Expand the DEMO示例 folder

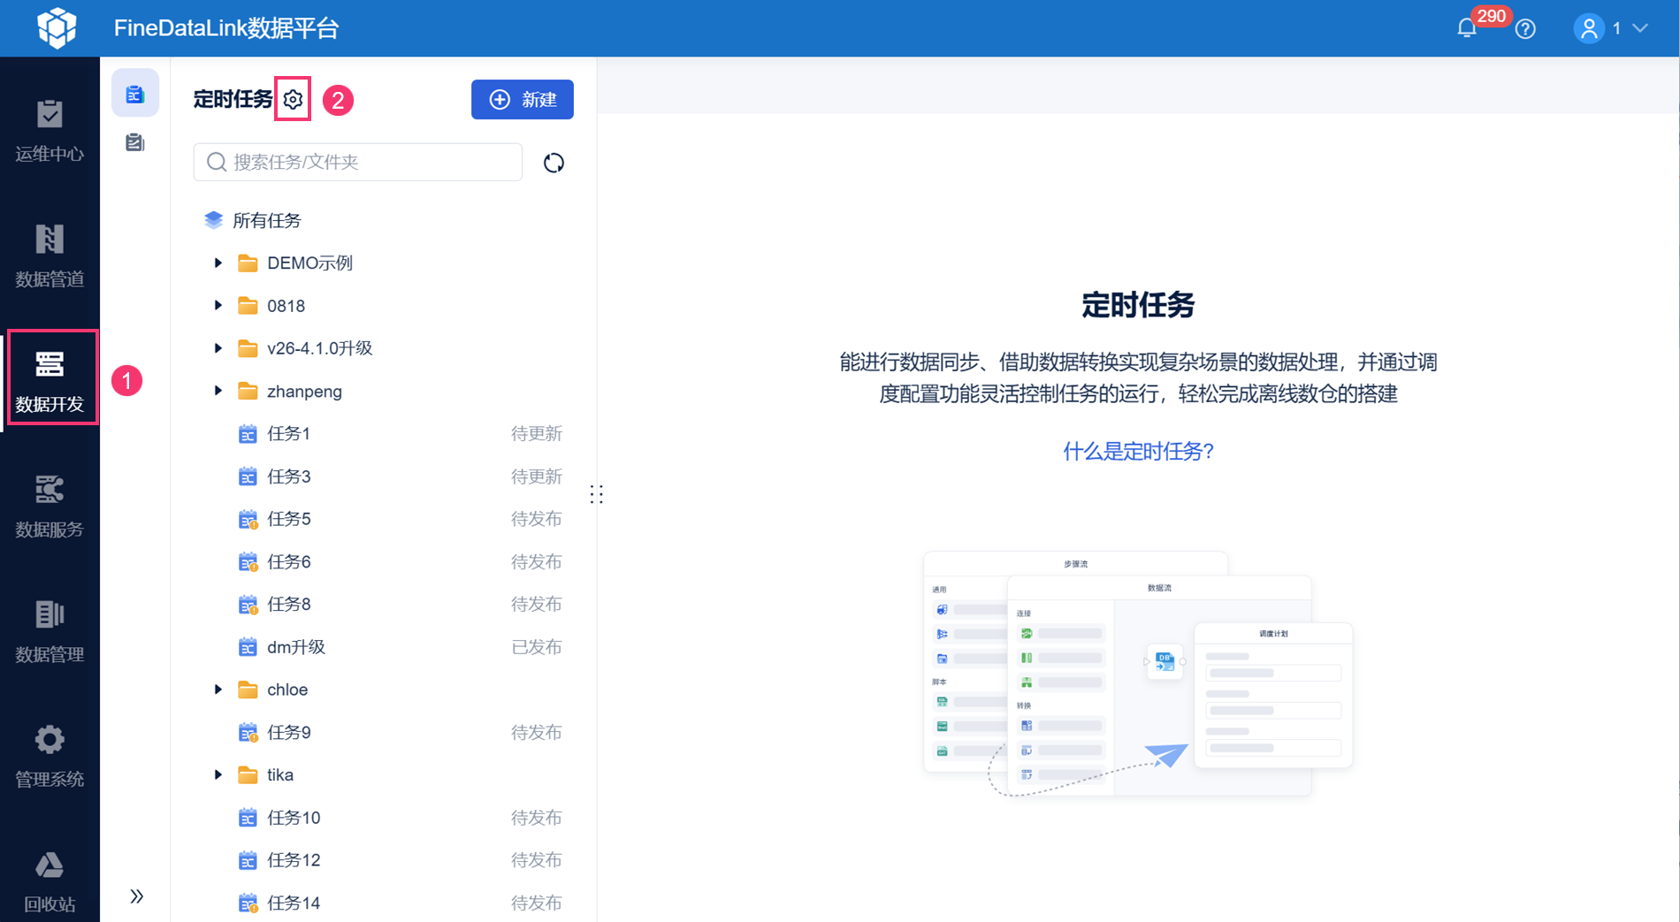tap(218, 263)
